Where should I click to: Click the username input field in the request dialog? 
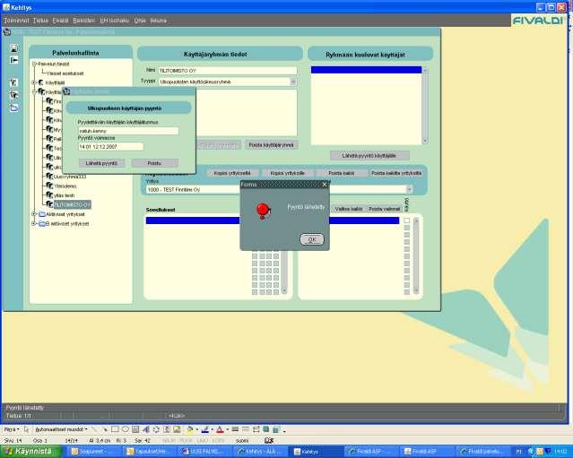(x=128, y=131)
